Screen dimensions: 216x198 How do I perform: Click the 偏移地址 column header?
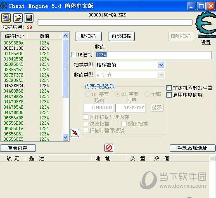[x=14, y=36]
